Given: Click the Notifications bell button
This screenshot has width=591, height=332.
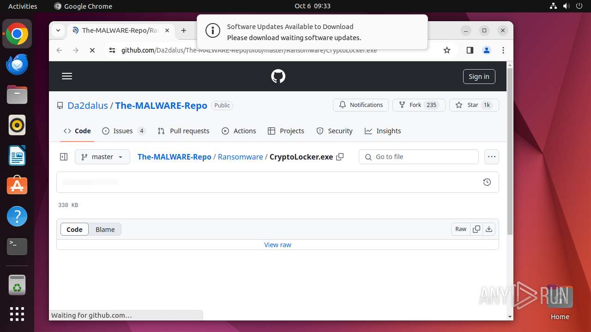Looking at the screenshot, I should pyautogui.click(x=361, y=105).
